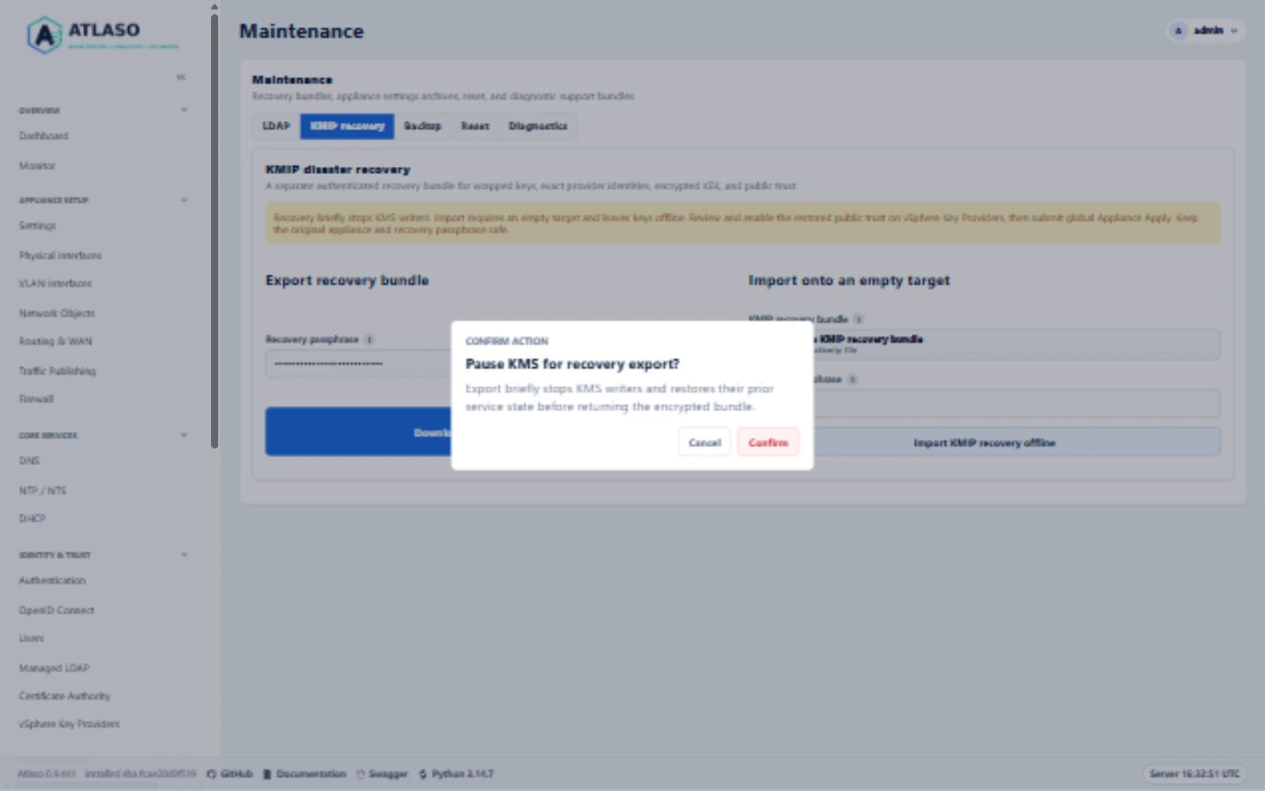
Task: Open the GitHub link in the footer
Action: click(x=229, y=774)
